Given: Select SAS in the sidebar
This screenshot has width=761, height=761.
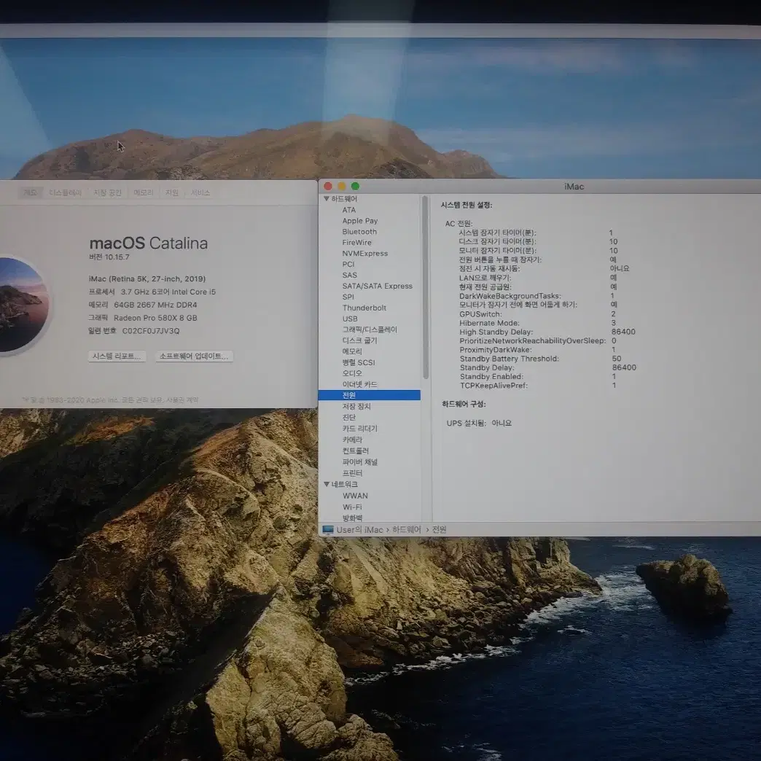Looking at the screenshot, I should pos(349,276).
